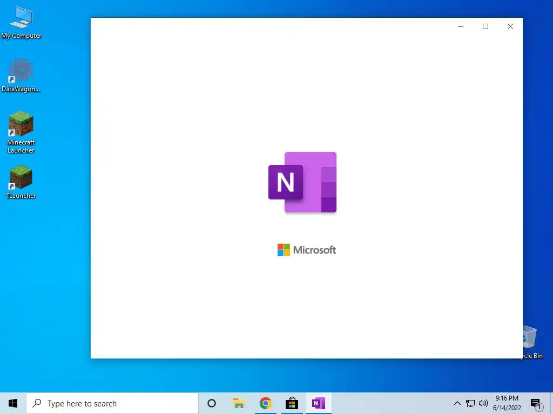This screenshot has height=414, width=553.
Task: Click the Type here to search box
Action: [x=112, y=403]
